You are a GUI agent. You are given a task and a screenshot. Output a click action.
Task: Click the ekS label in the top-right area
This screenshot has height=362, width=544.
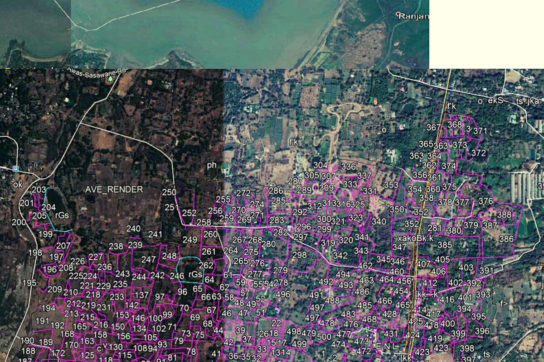tap(495, 100)
